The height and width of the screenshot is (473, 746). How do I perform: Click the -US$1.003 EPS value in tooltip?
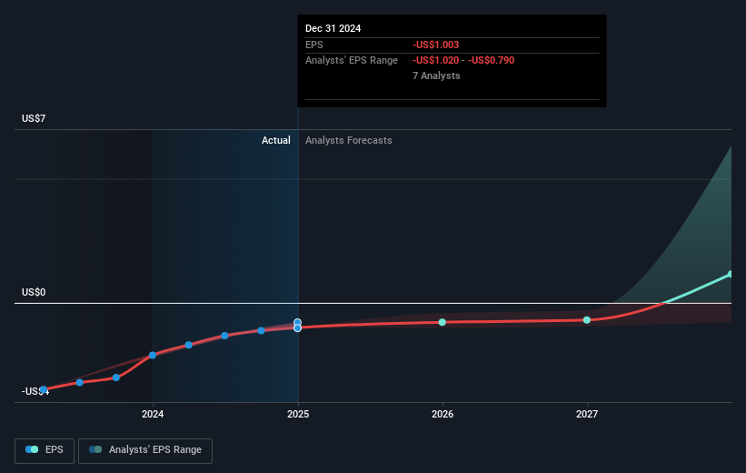click(x=436, y=45)
